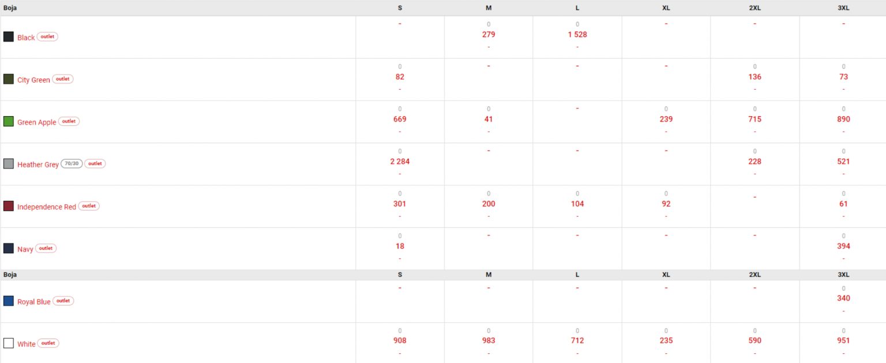Open the Independence Red link

tap(47, 207)
